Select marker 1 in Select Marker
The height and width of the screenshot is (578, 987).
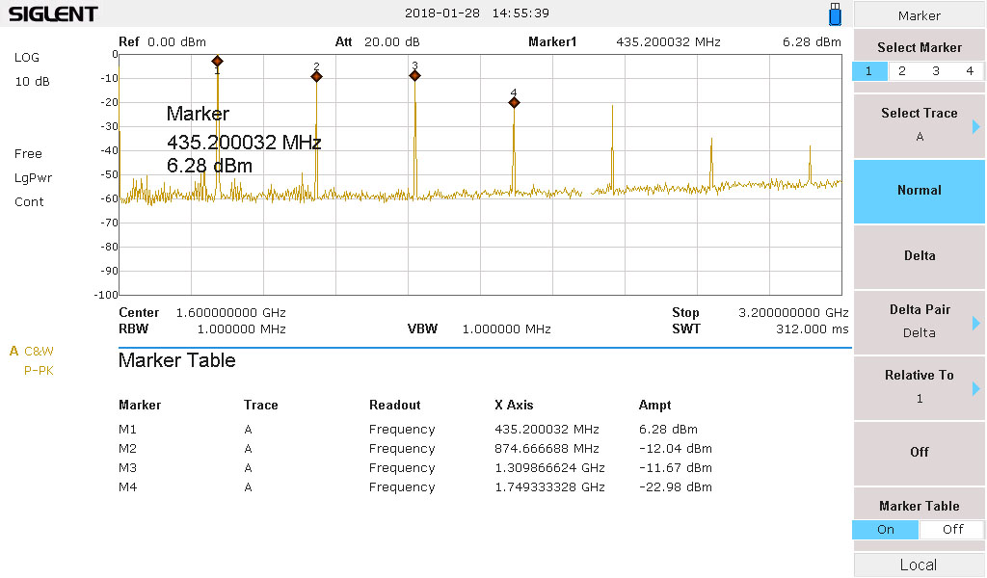pyautogui.click(x=868, y=71)
